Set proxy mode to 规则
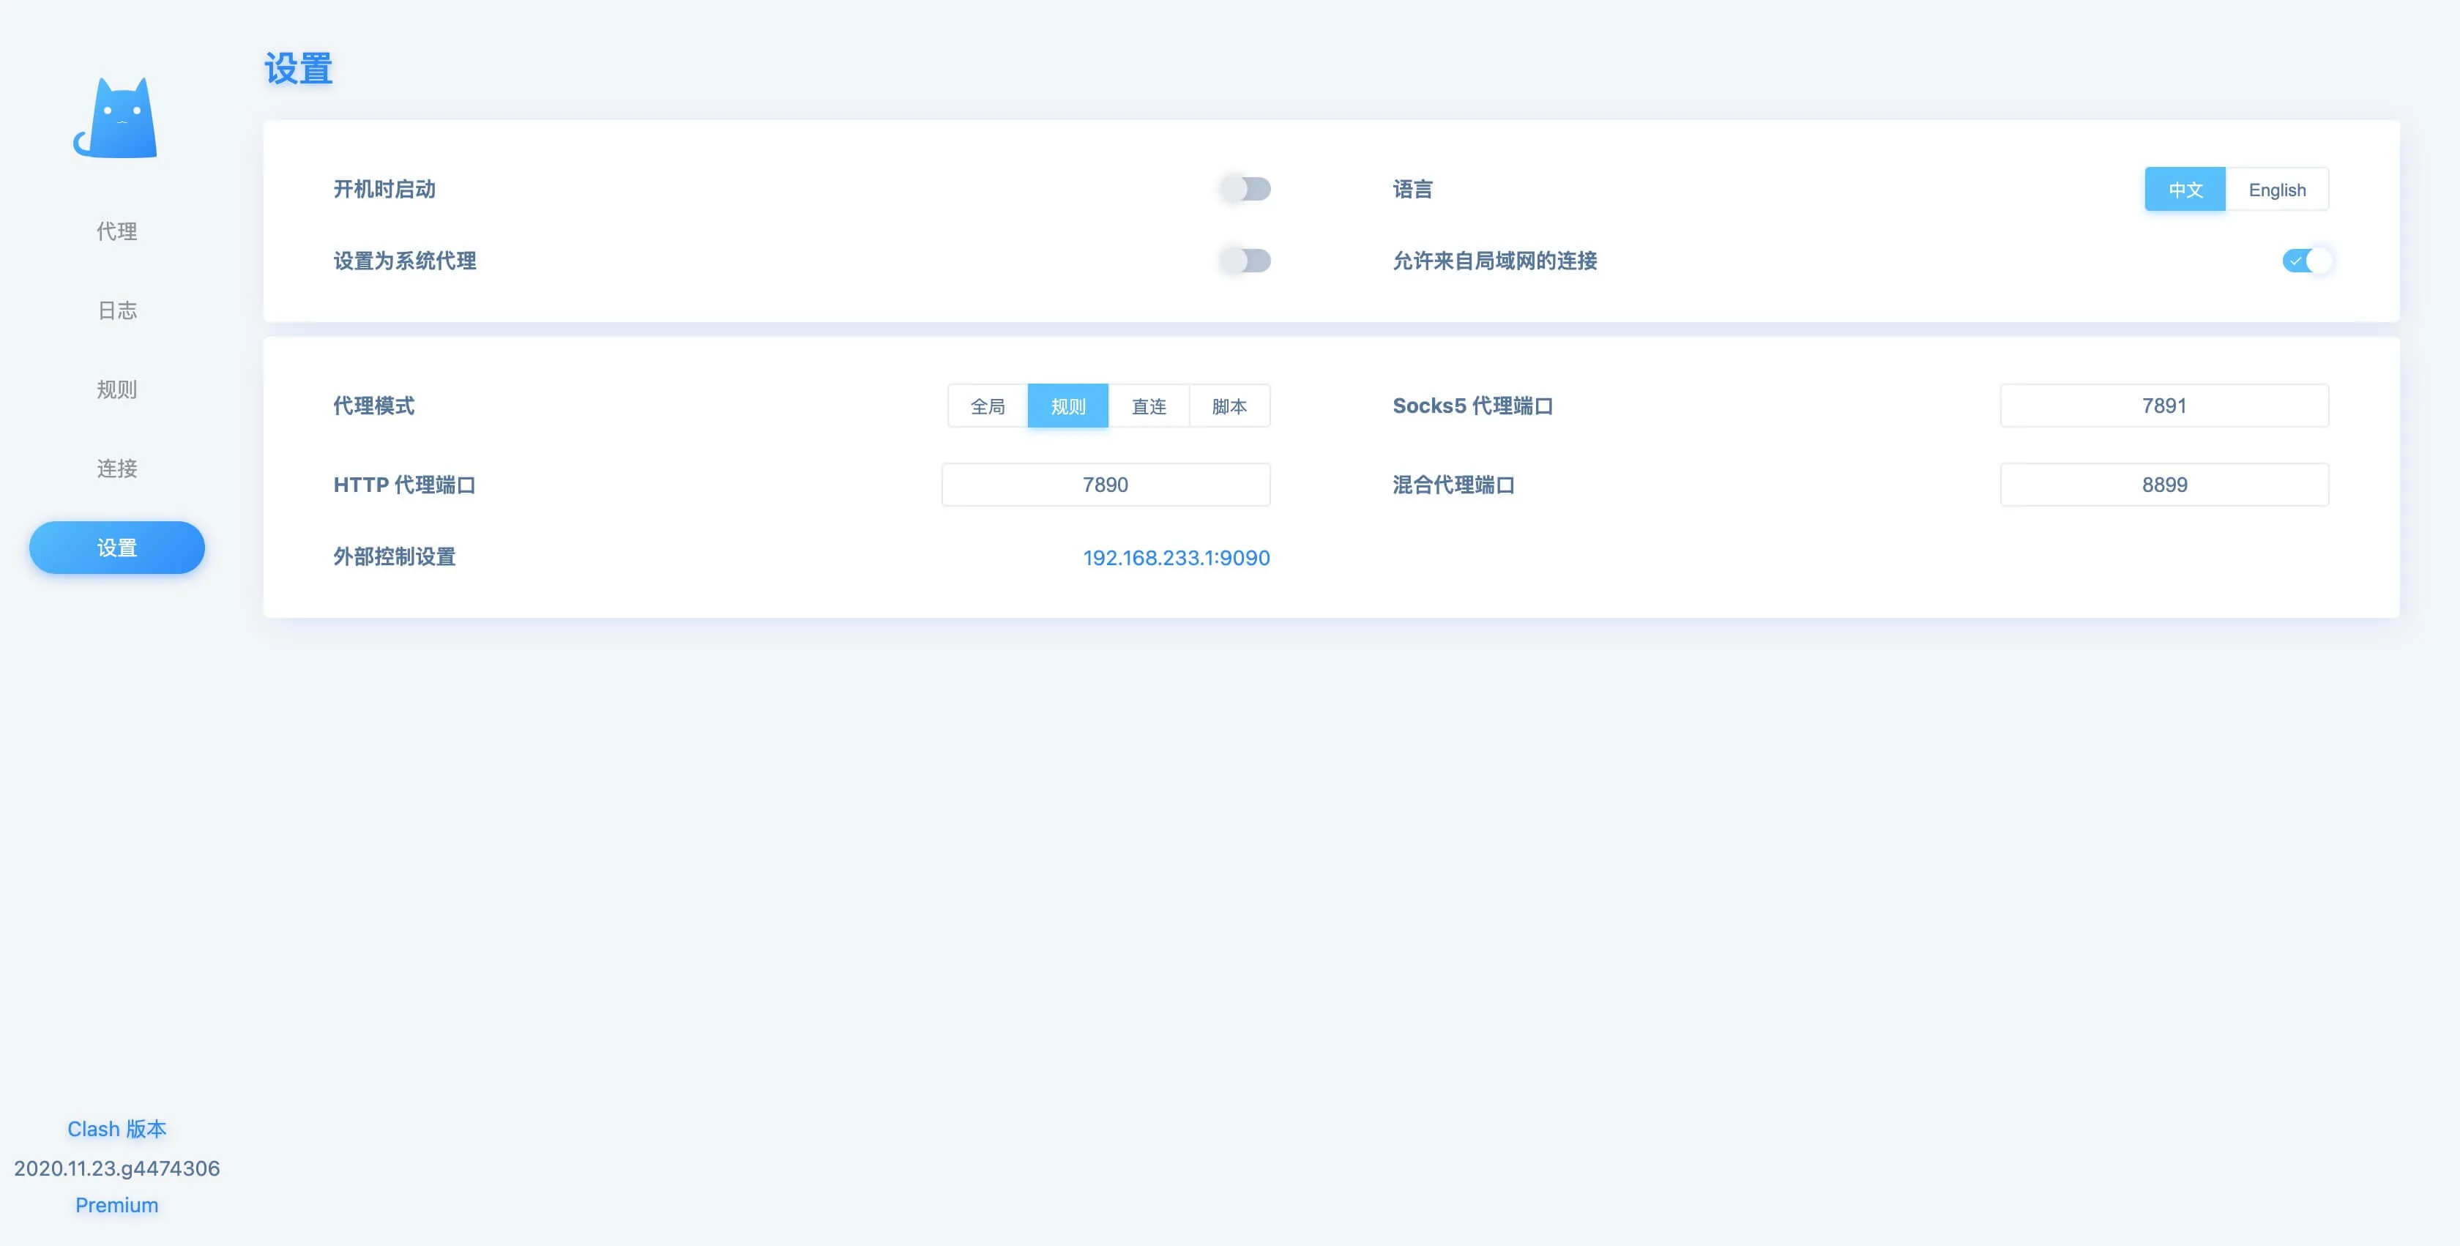The width and height of the screenshot is (2460, 1246). pos(1067,407)
